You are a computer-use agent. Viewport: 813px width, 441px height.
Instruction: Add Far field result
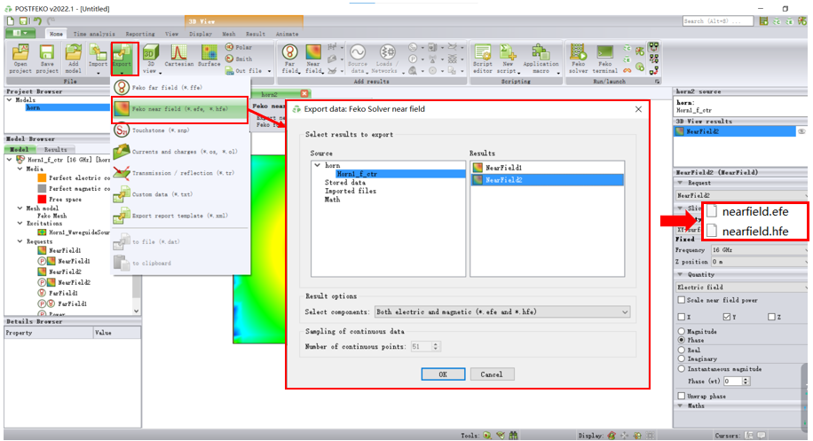290,59
